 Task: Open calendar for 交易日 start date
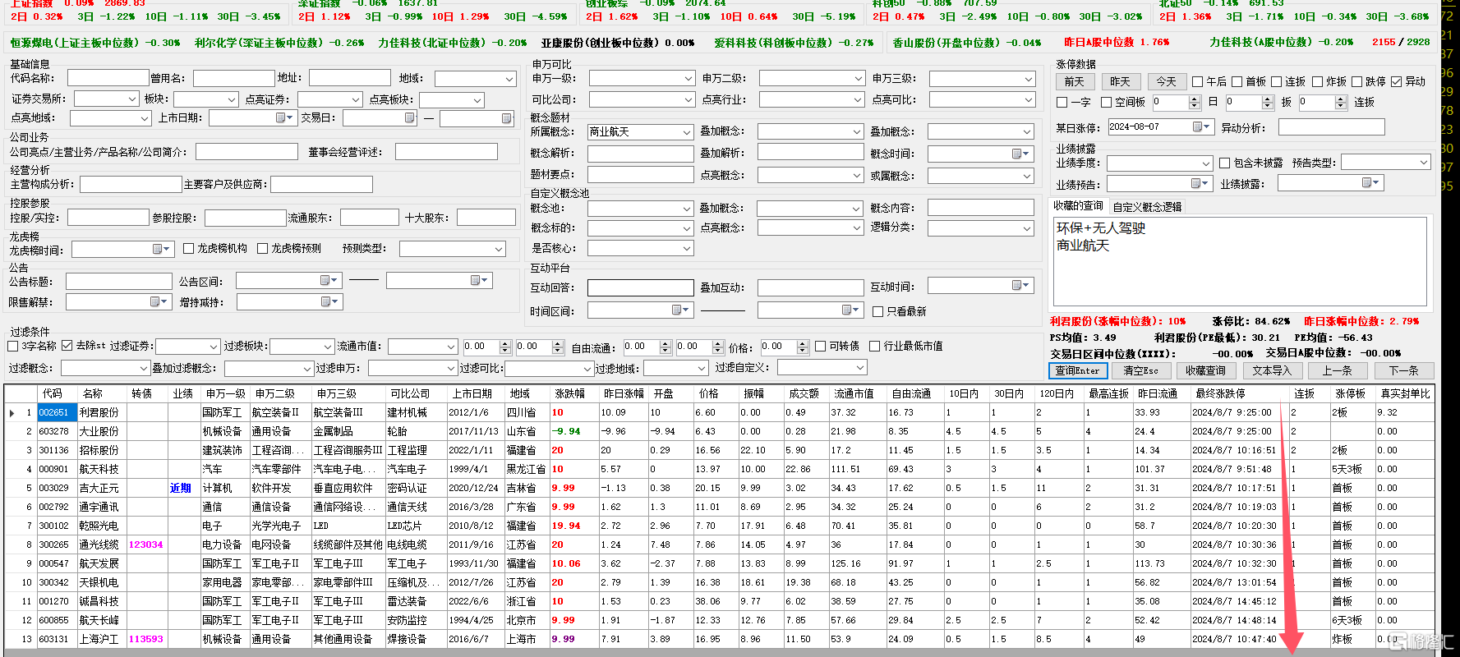tap(410, 118)
